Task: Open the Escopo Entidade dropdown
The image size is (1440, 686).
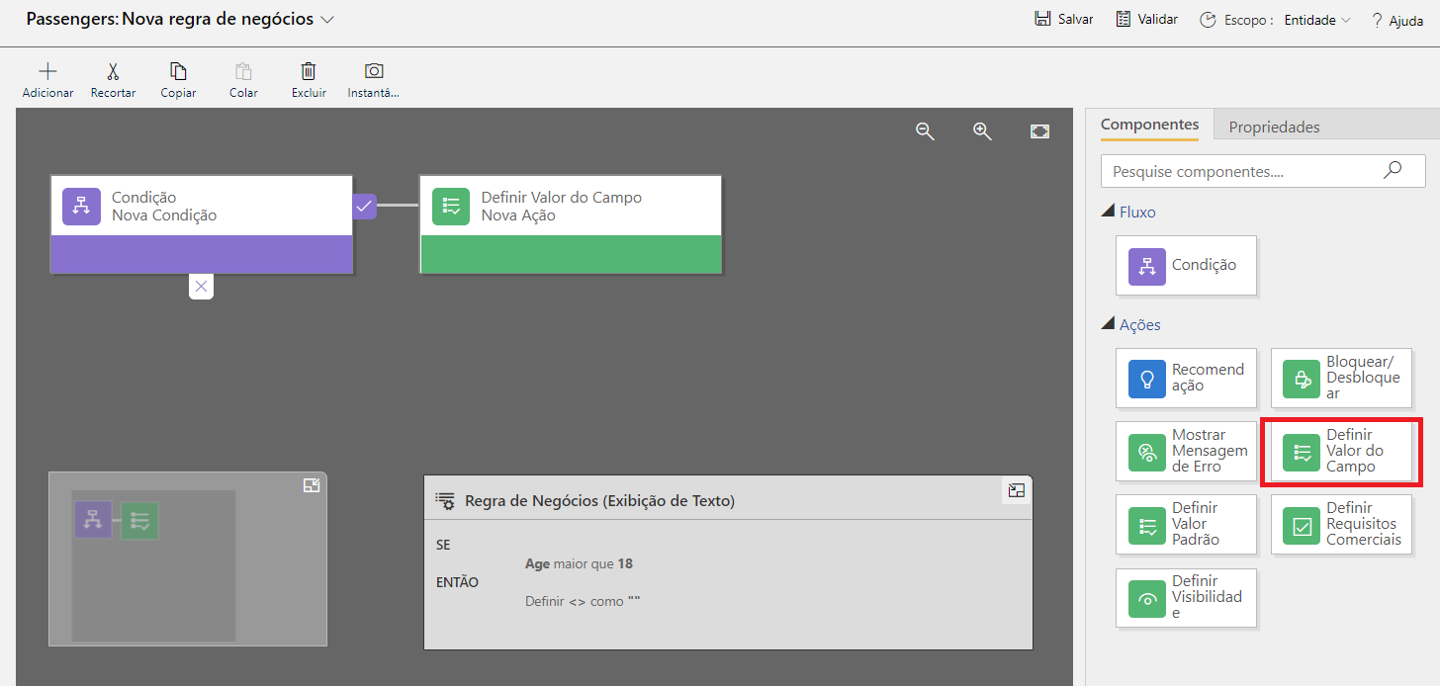Action: [1317, 20]
